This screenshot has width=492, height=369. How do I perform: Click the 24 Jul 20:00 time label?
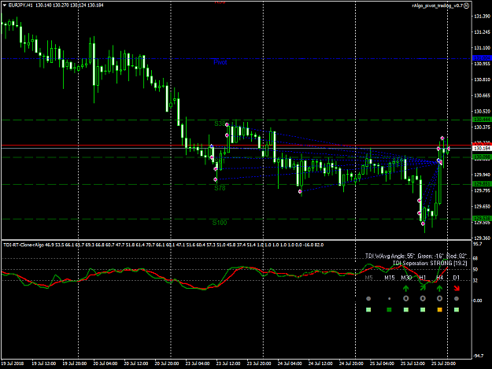point(351,363)
